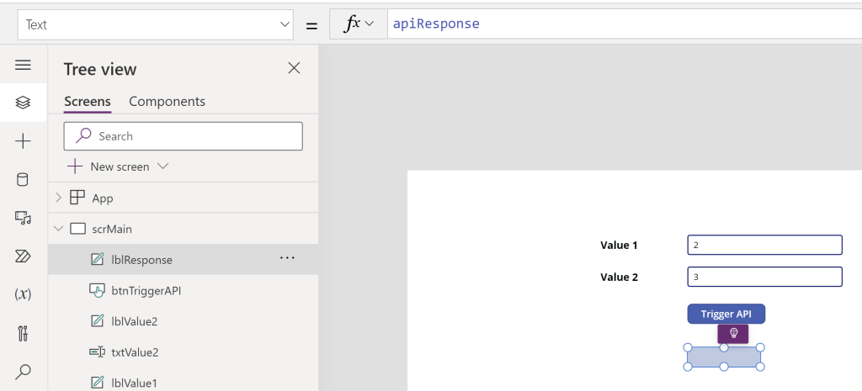Switch to the Screens tab
862x391 pixels.
[x=87, y=101]
